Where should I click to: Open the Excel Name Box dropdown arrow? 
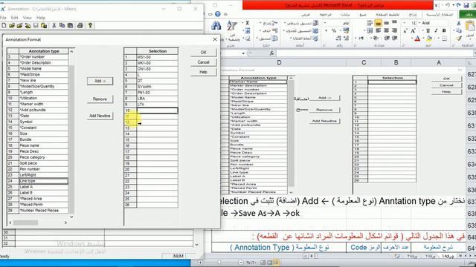click(243, 53)
